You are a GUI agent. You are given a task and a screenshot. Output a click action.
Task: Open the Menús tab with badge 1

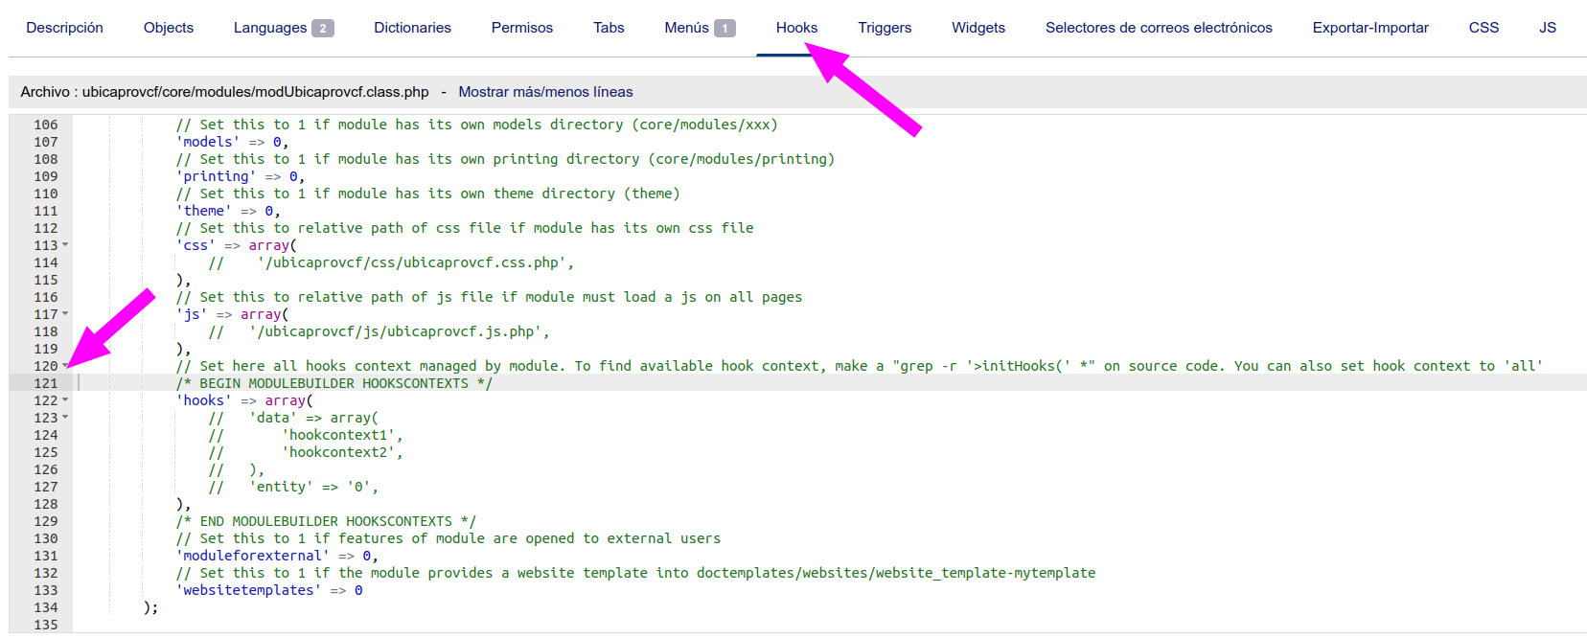click(x=699, y=28)
